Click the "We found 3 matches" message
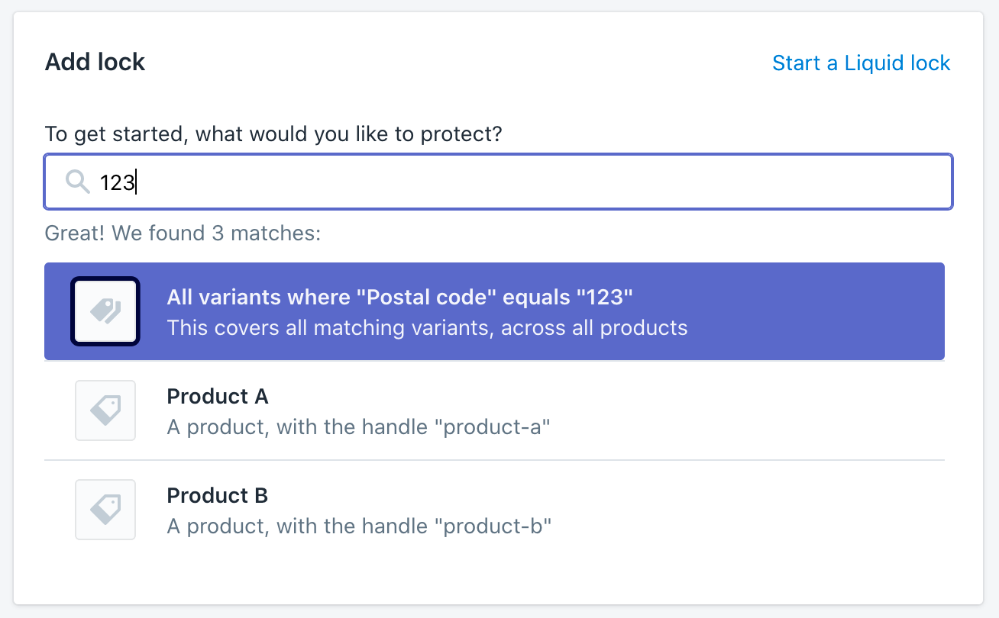The image size is (999, 618). click(183, 233)
